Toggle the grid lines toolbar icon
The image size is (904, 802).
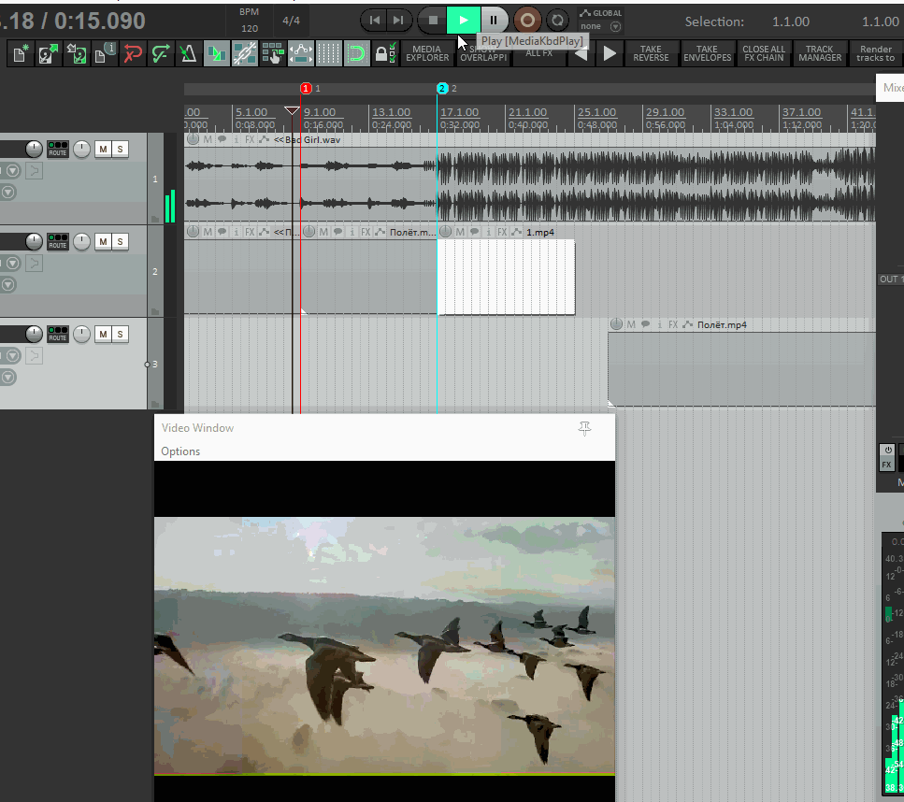(329, 54)
